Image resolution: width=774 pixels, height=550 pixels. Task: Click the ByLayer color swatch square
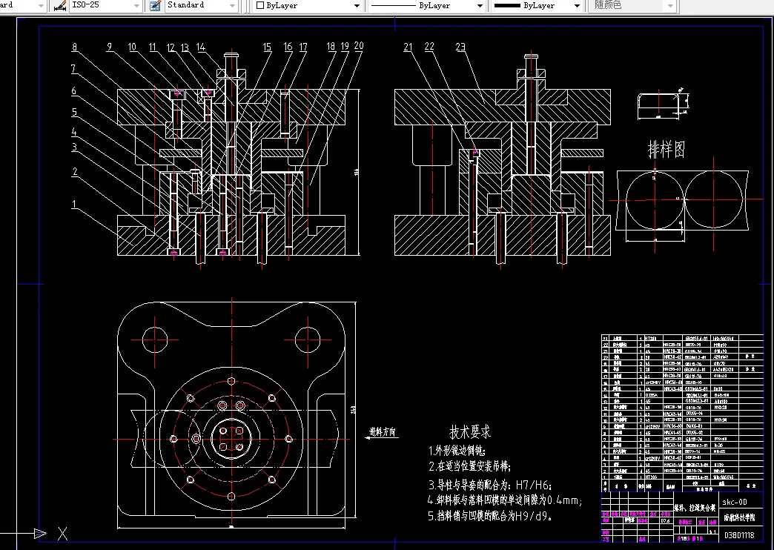[x=261, y=5]
